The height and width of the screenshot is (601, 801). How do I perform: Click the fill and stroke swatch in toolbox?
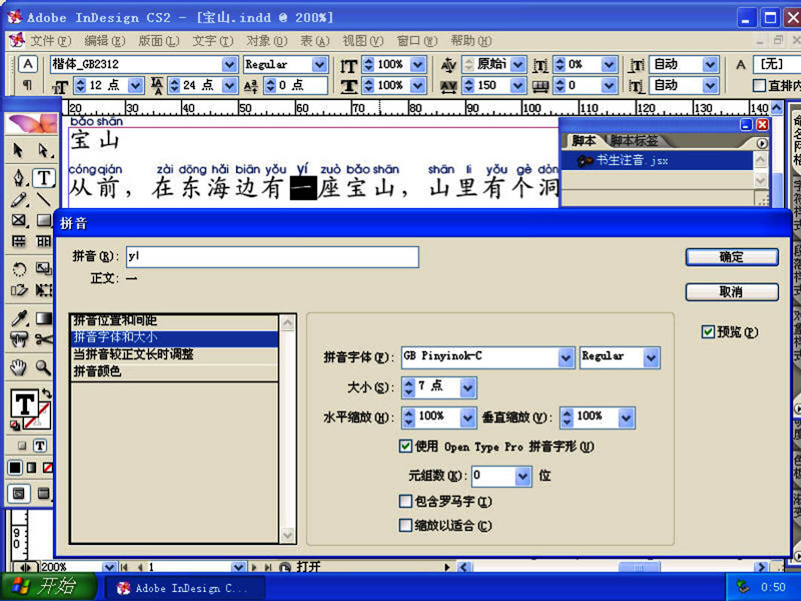(30, 409)
